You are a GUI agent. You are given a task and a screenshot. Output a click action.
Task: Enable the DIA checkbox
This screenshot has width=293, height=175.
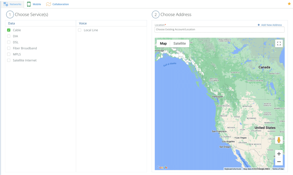(x=9, y=36)
